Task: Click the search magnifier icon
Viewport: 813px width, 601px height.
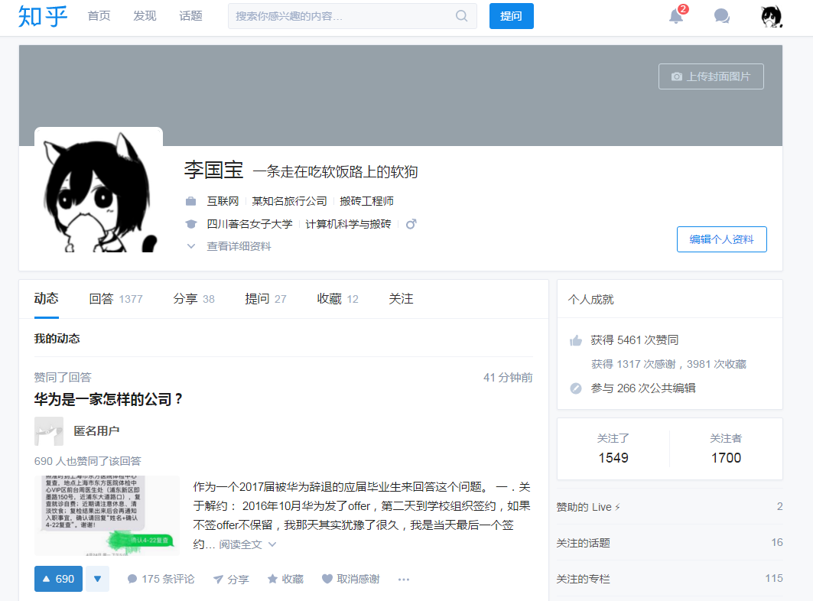Action: 462,16
